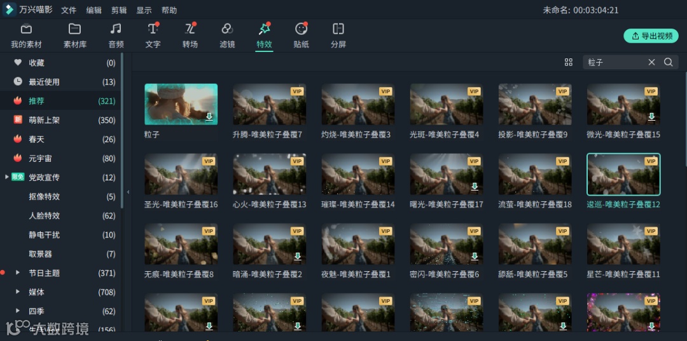Click the 万兴喵影 app logo icon
Image resolution: width=687 pixels, height=341 pixels.
click(x=9, y=10)
